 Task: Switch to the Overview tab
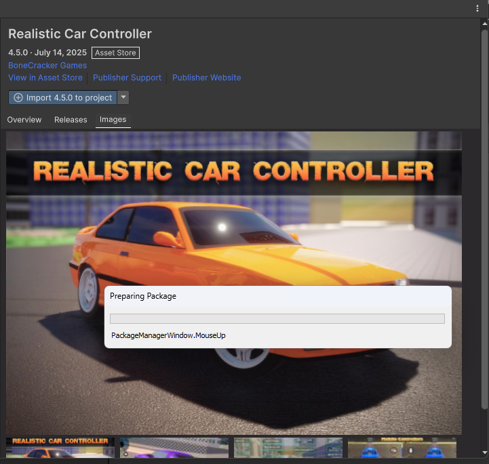click(x=24, y=120)
